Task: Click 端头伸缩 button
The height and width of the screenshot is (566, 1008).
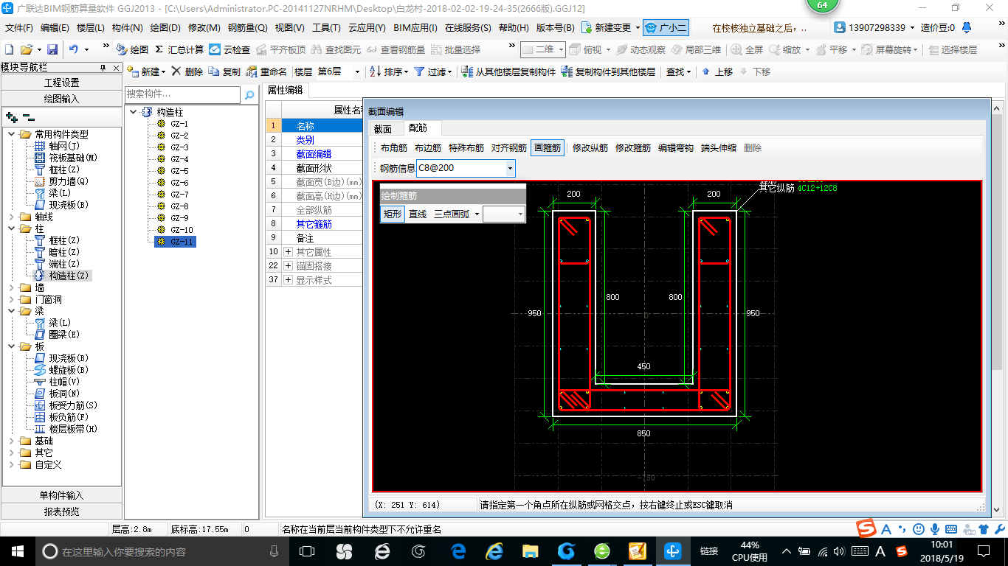Action: 719,147
